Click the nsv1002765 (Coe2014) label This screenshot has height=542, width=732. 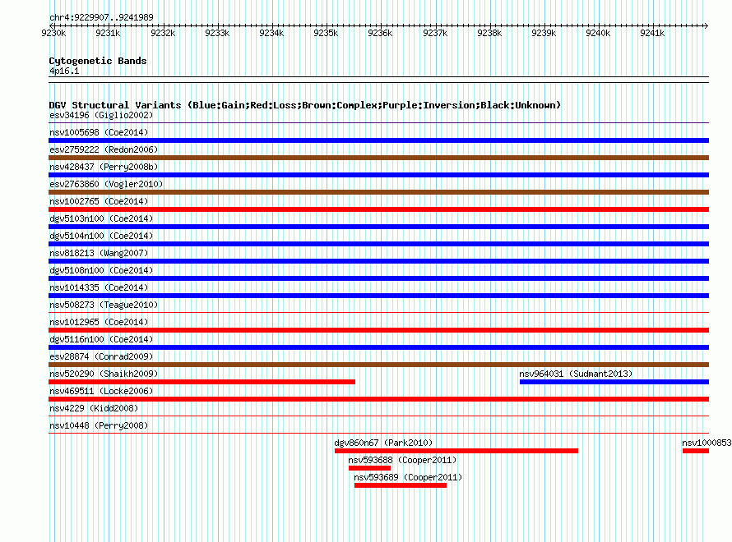pos(99,201)
